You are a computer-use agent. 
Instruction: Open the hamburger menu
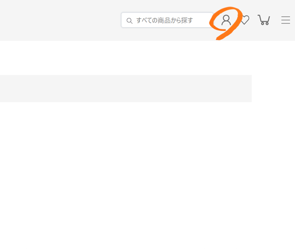click(286, 20)
